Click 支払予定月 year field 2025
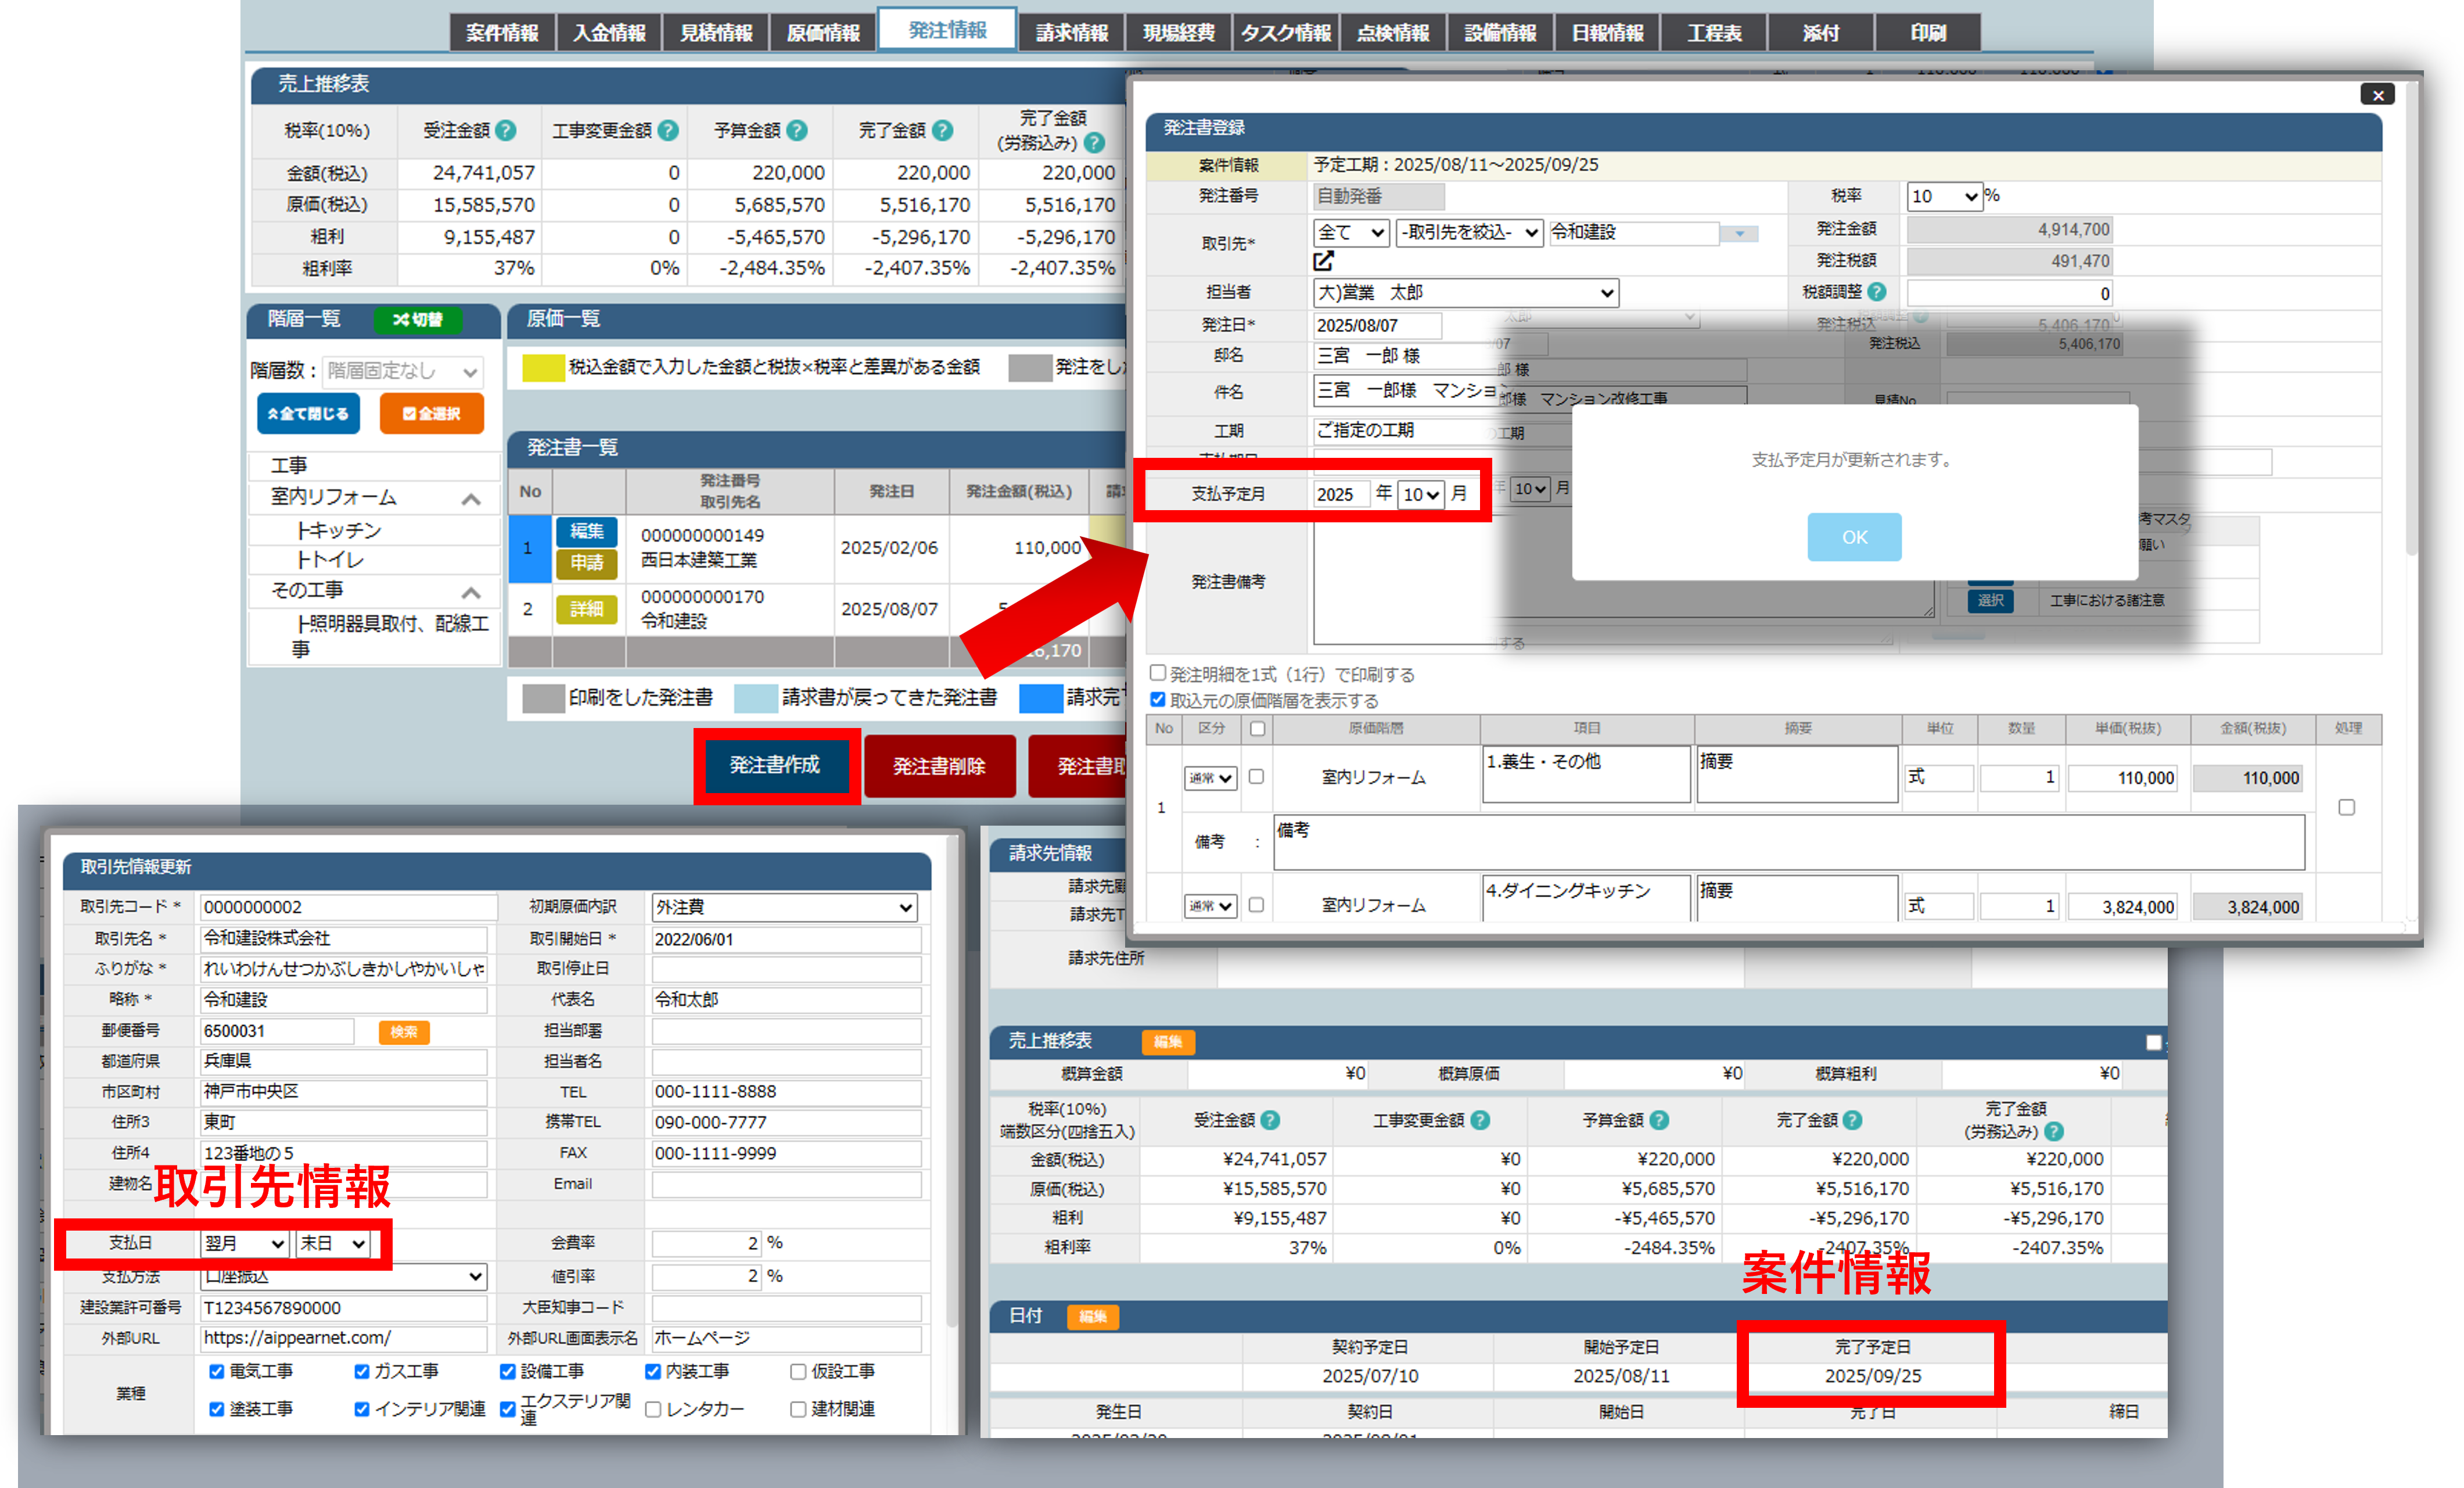The height and width of the screenshot is (1488, 2464). [x=1340, y=495]
